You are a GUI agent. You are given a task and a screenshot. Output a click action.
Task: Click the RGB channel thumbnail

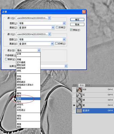(79, 90)
